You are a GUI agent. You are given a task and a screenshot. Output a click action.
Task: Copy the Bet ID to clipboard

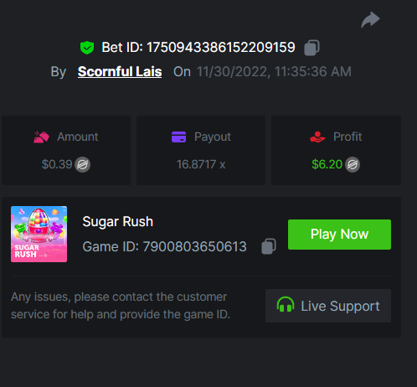tap(311, 48)
